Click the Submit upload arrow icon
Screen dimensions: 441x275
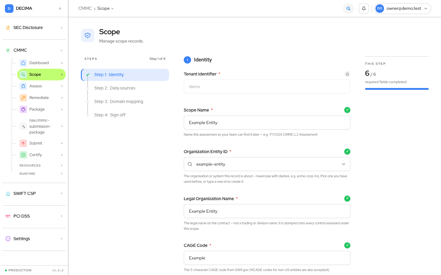coord(23,143)
